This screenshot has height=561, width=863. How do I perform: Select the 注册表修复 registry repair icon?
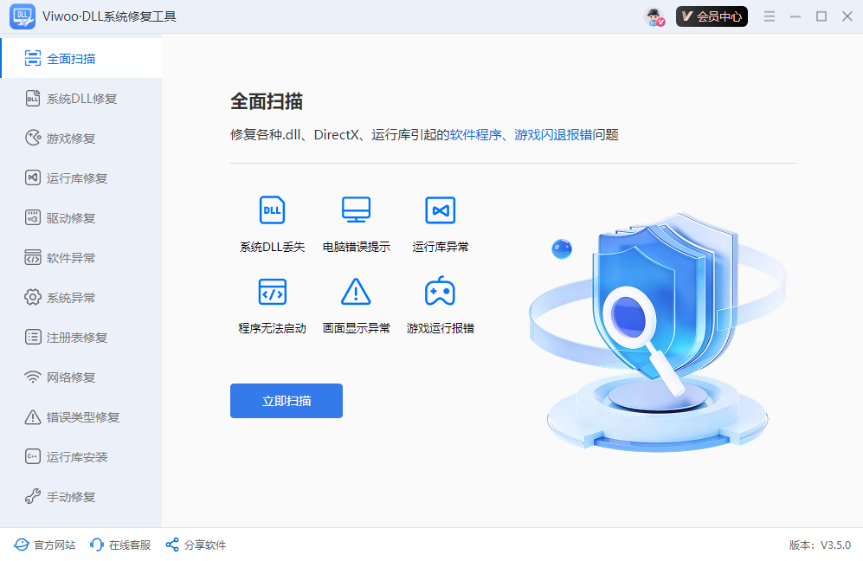pyautogui.click(x=31, y=337)
